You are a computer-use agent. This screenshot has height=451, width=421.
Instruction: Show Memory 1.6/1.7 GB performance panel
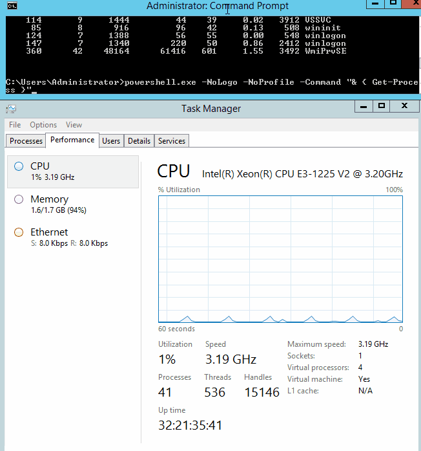click(73, 204)
